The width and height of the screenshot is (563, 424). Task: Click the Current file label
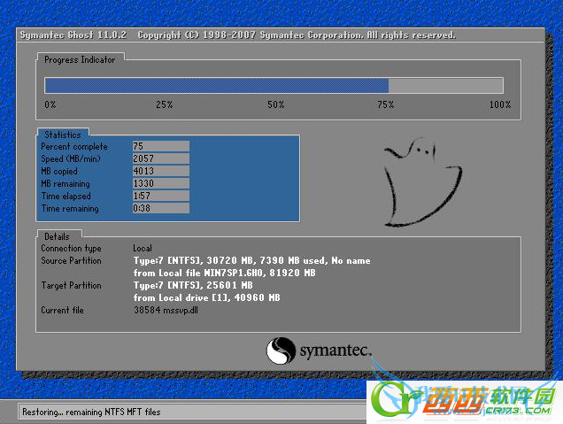pos(63,310)
